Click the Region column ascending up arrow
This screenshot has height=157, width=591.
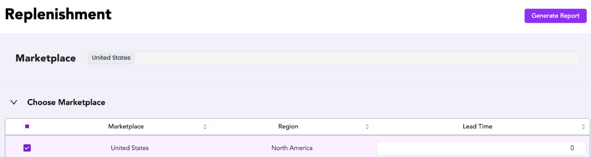367,125
